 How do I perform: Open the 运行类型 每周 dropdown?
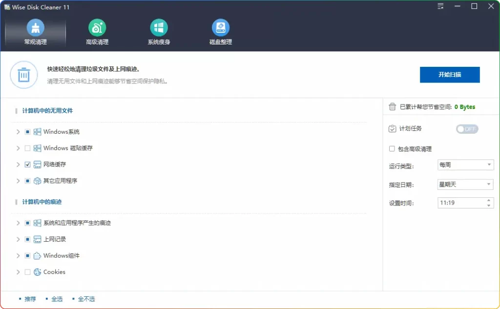465,165
